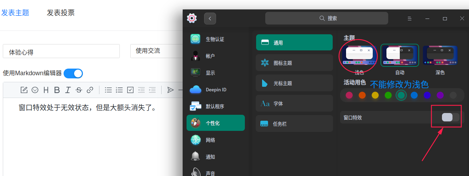
Task: Insert an ordered numbered list
Action: (x=119, y=90)
